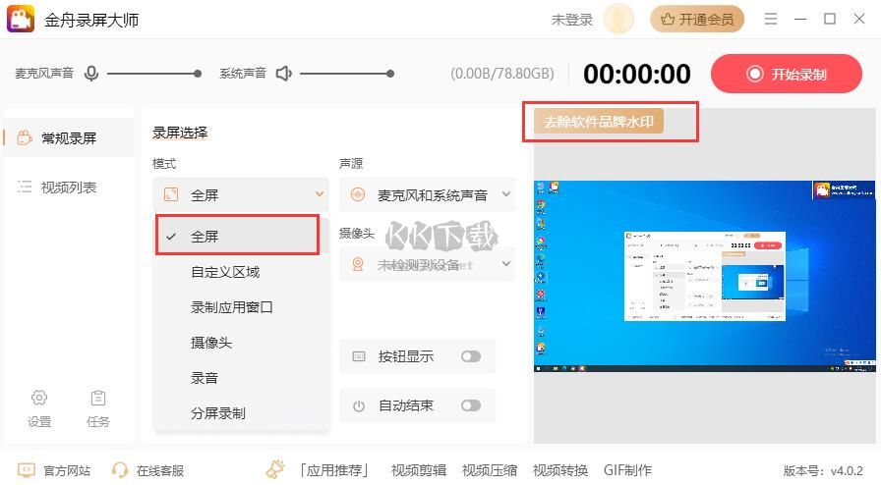The height and width of the screenshot is (485, 881).
Task: Mute the system sound speaker icon
Action: click(284, 74)
